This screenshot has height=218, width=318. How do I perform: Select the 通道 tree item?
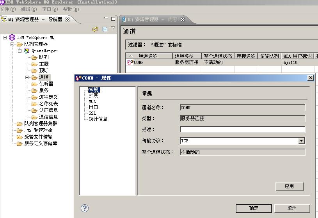[x=44, y=77]
